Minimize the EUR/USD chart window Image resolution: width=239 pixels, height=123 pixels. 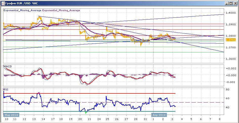coord(227,3)
